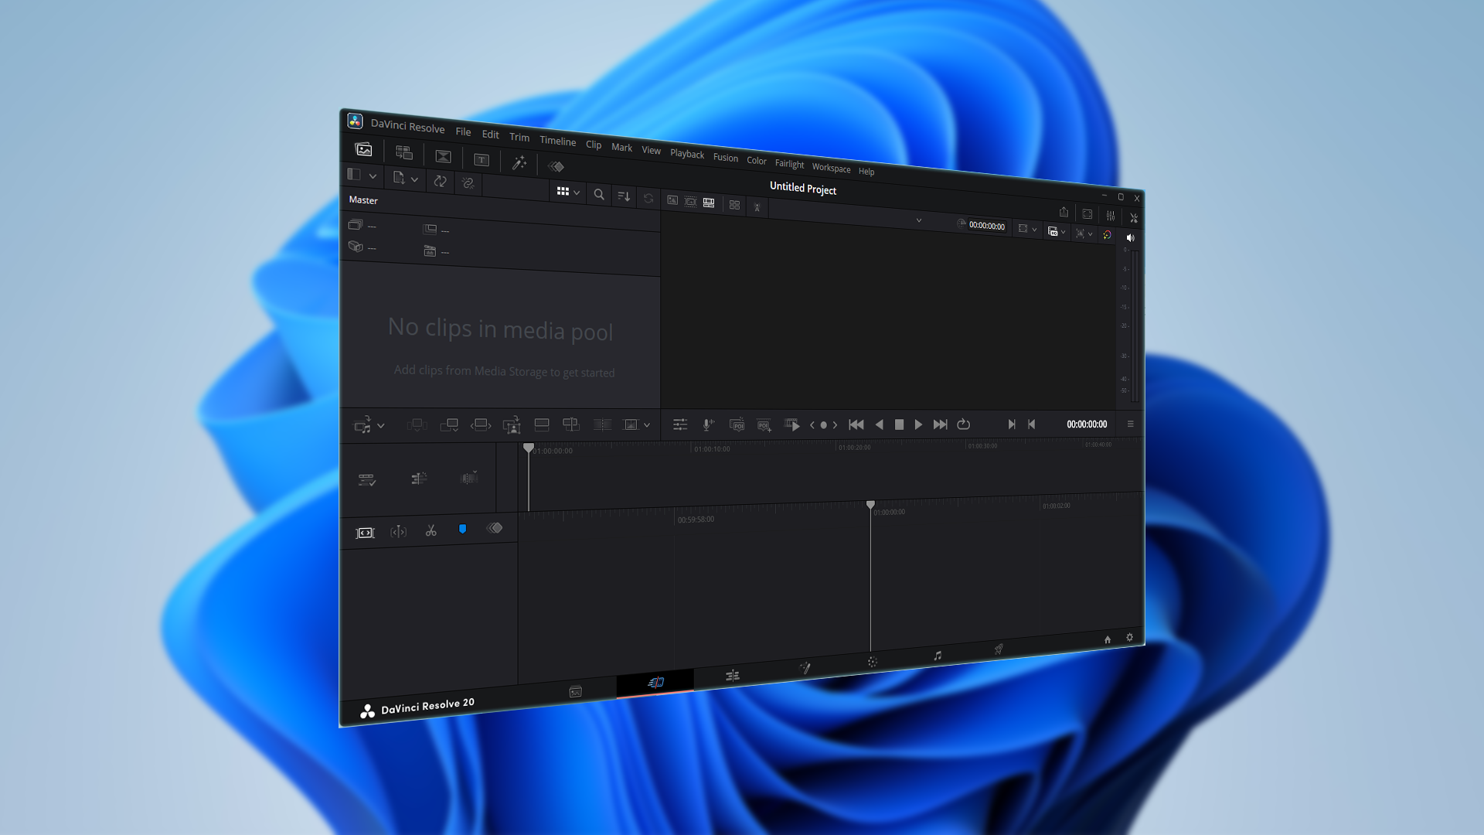Select the Master bin
This screenshot has height=835, width=1484.
click(x=362, y=200)
